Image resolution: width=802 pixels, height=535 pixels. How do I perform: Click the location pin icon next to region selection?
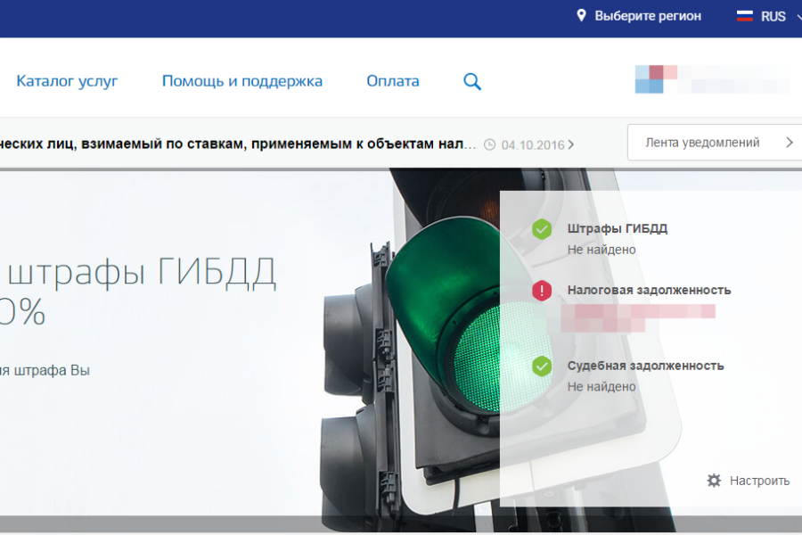581,14
